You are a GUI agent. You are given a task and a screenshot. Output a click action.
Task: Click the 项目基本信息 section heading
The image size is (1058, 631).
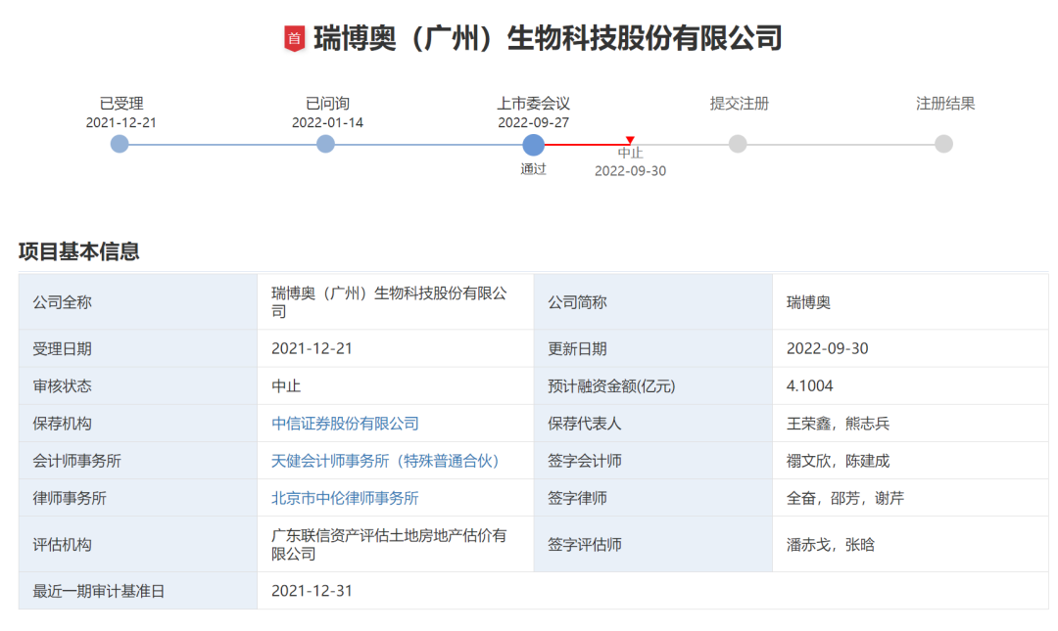point(79,251)
